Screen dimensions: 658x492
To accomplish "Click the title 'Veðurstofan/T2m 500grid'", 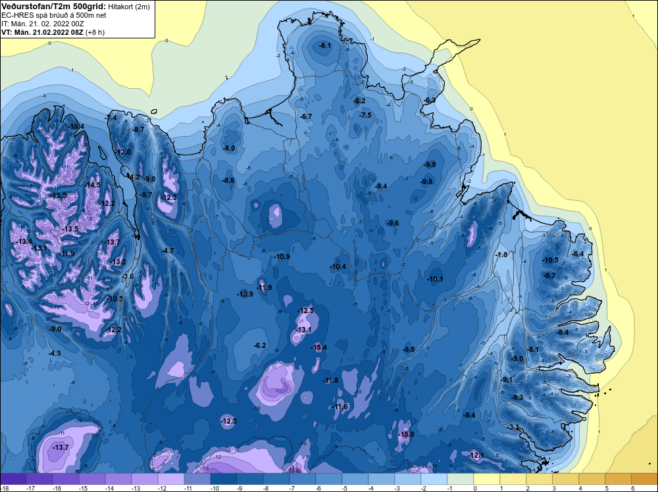I will (53, 6).
